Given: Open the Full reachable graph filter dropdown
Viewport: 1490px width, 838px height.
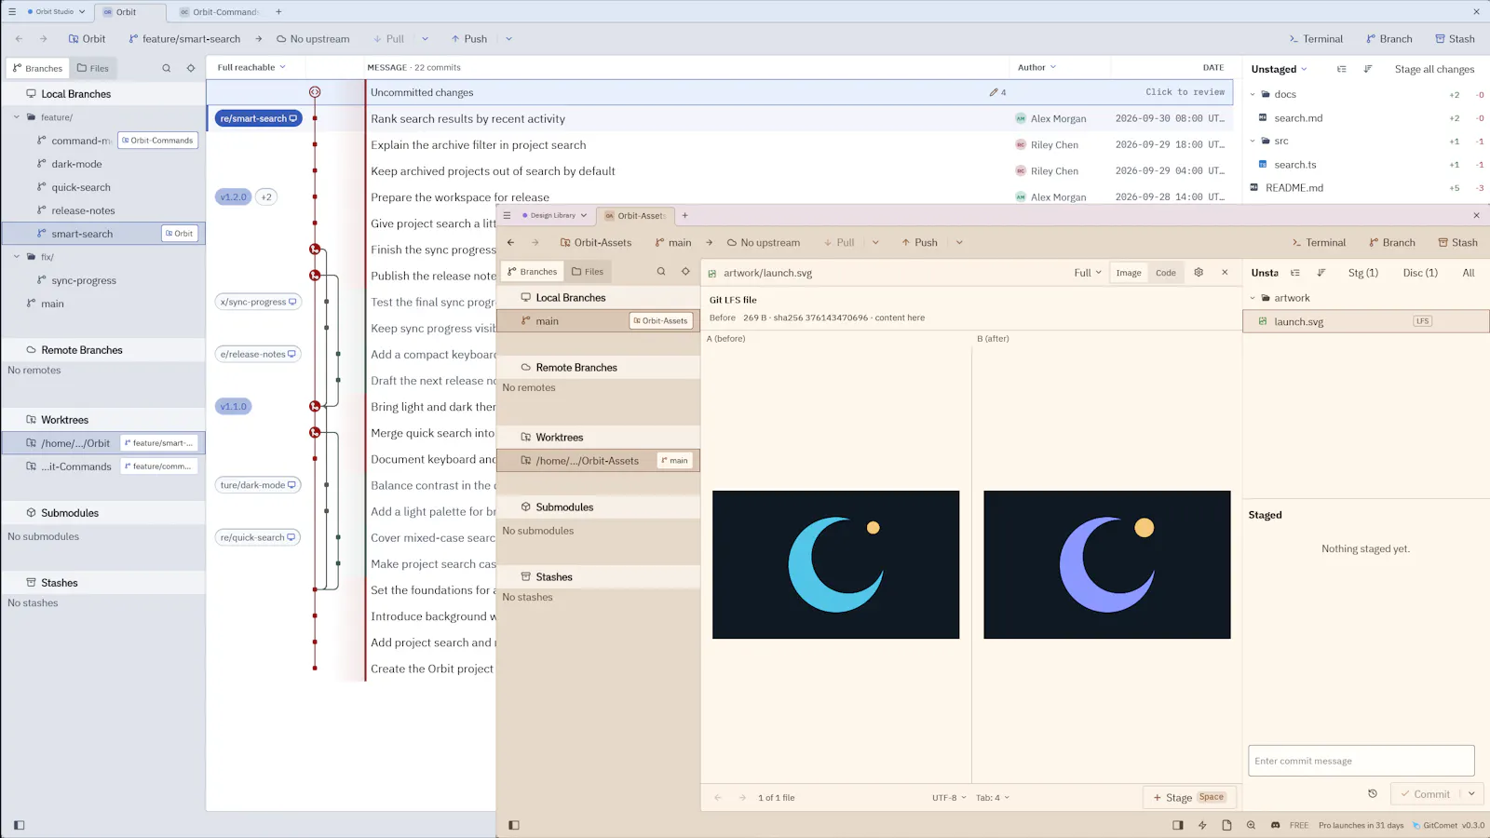Looking at the screenshot, I should (x=251, y=67).
